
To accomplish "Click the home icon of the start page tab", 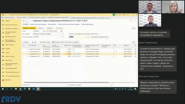I will (2, 17).
